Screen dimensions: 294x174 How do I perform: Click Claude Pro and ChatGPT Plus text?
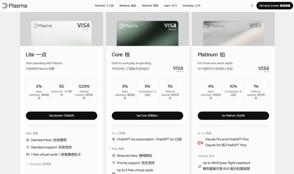pyautogui.click(x=227, y=139)
